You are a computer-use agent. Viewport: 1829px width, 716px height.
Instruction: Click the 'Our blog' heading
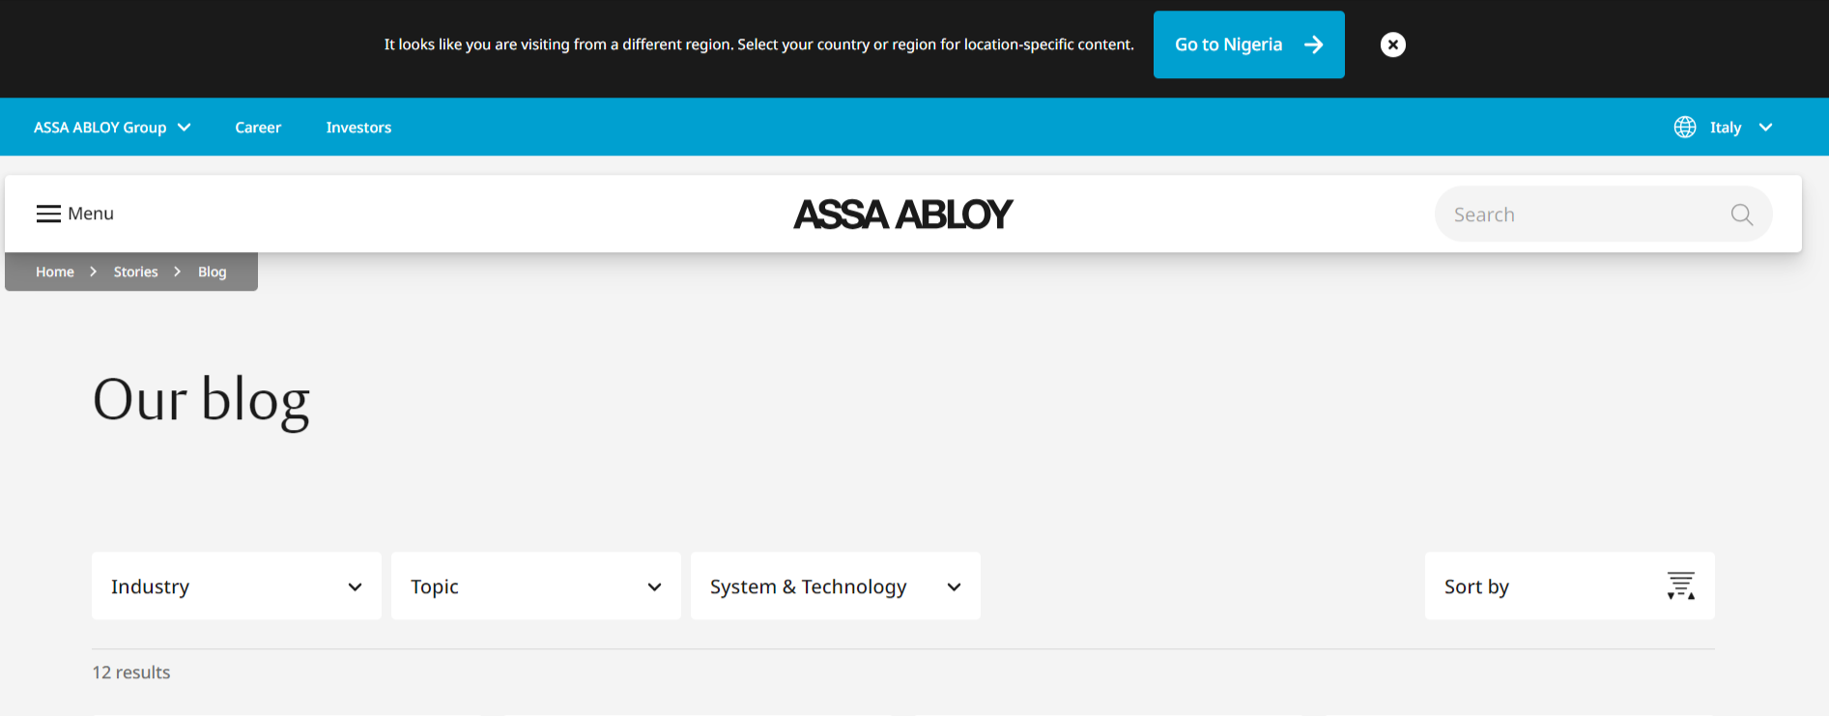(201, 400)
